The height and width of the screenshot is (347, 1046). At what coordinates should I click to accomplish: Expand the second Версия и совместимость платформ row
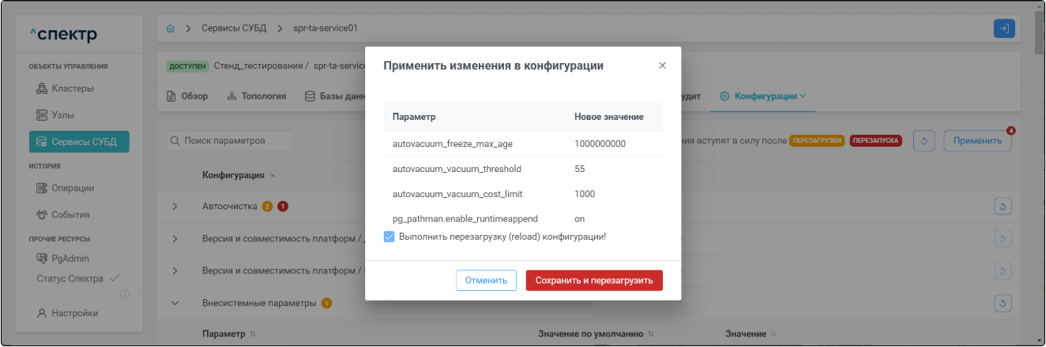(x=175, y=271)
